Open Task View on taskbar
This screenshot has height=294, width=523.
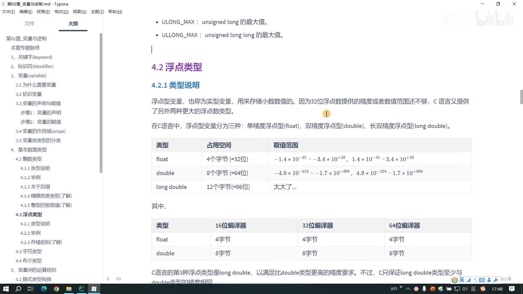(x=31, y=289)
